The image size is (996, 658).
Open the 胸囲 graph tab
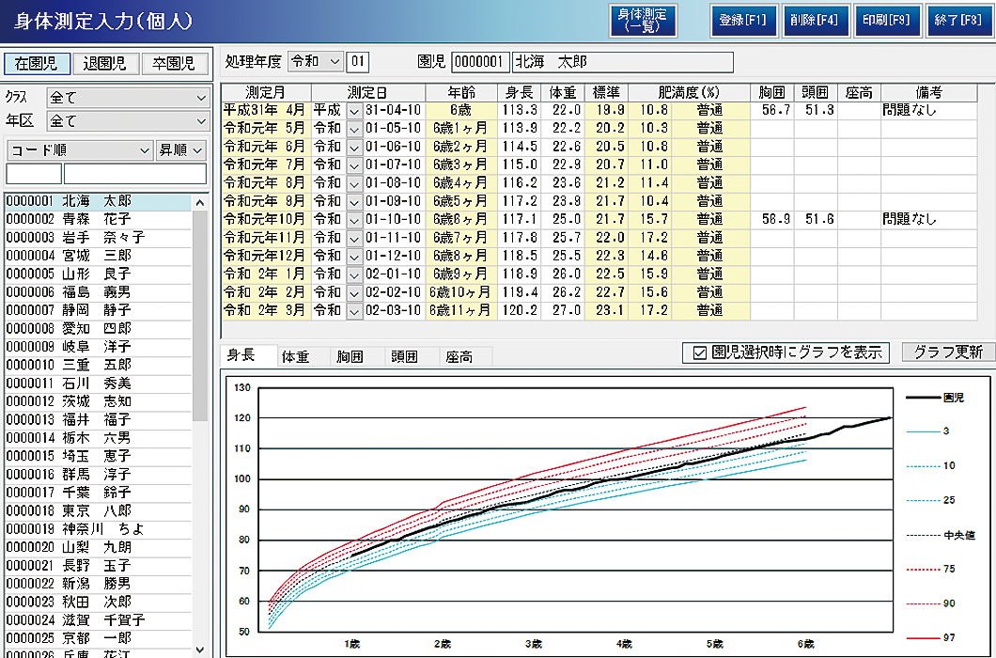pos(350,356)
